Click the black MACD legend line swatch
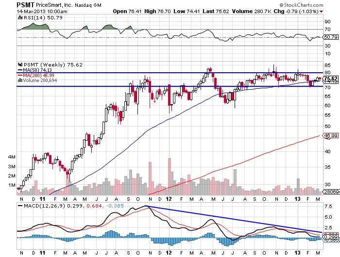Image resolution: width=340 pixels, height=257 pixels. click(x=20, y=206)
